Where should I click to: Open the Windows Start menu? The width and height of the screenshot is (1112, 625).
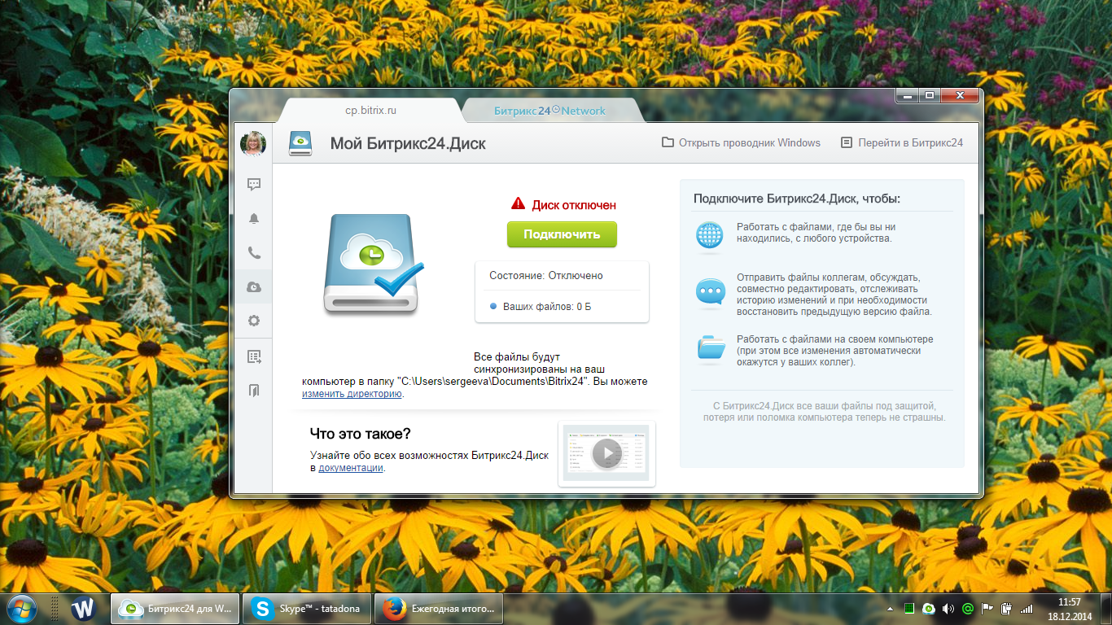[x=22, y=608]
